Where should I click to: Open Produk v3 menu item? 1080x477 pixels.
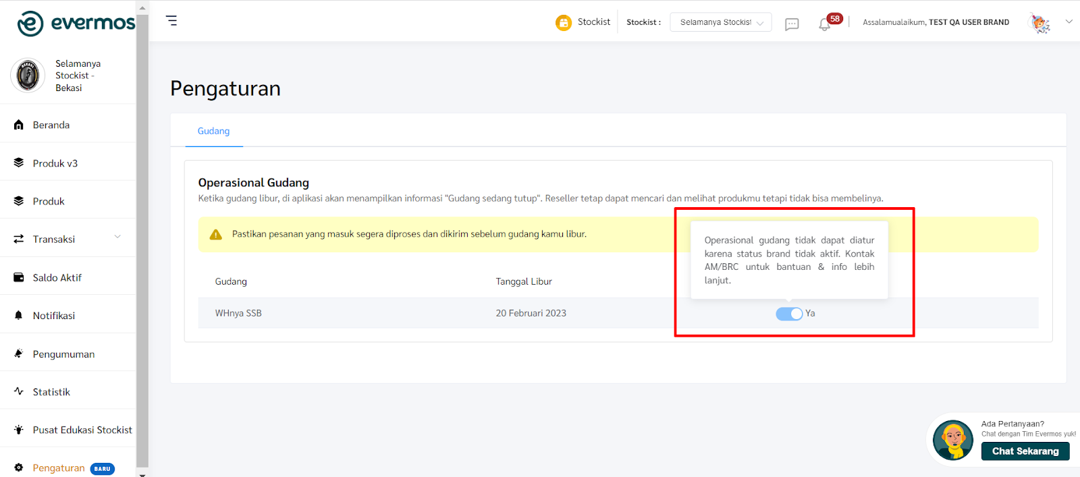pyautogui.click(x=55, y=163)
